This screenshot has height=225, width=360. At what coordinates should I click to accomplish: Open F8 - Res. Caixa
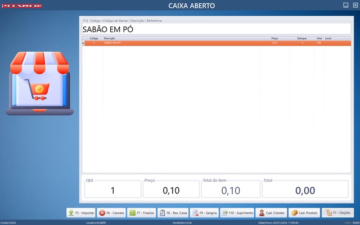tap(173, 213)
